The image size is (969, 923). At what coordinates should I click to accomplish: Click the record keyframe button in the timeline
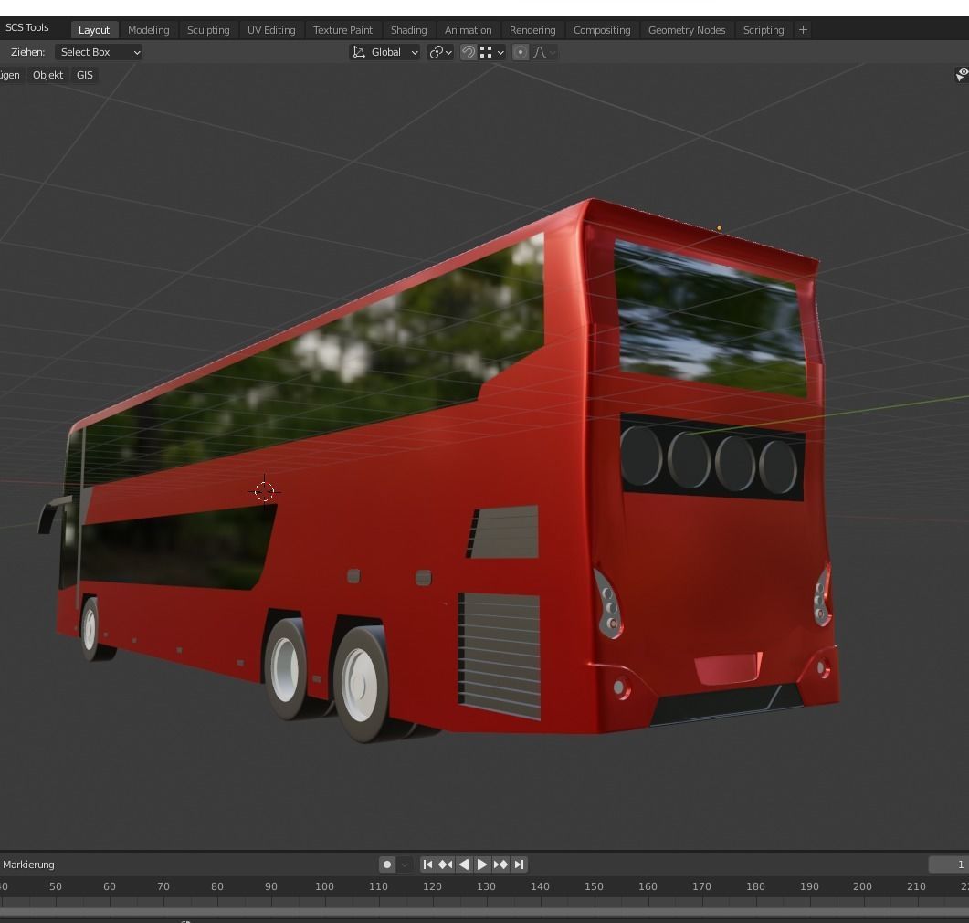click(387, 865)
